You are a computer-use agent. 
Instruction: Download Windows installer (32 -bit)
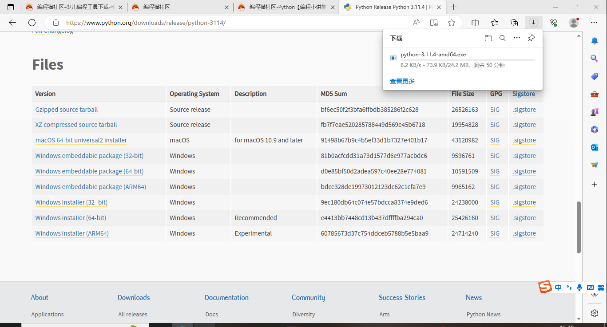[x=71, y=202]
